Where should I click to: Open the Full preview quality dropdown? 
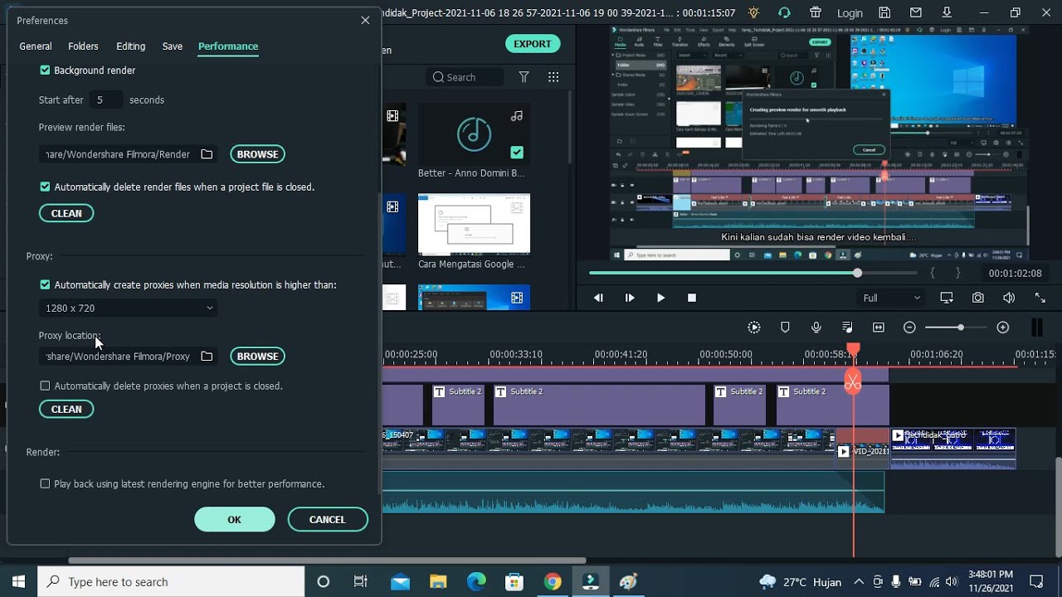[892, 298]
